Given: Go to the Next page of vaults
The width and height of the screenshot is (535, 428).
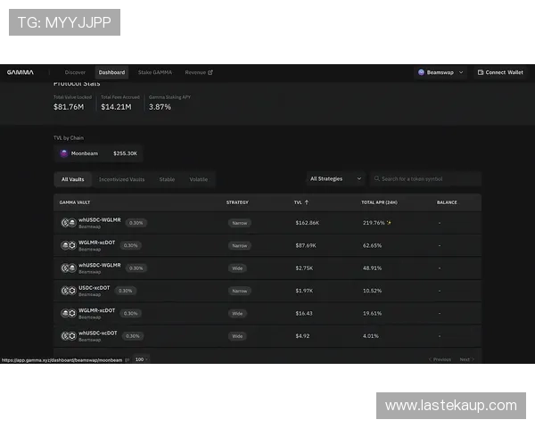Looking at the screenshot, I should (465, 359).
